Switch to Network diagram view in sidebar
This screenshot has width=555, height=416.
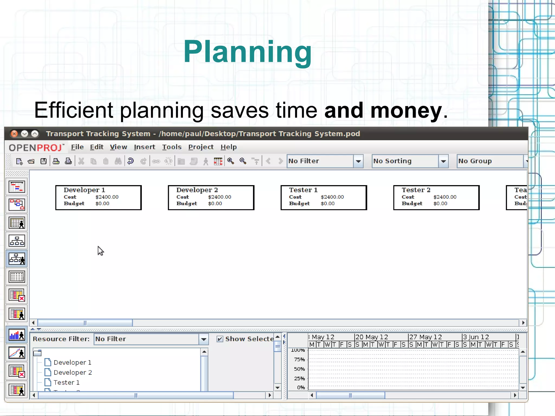tap(17, 205)
